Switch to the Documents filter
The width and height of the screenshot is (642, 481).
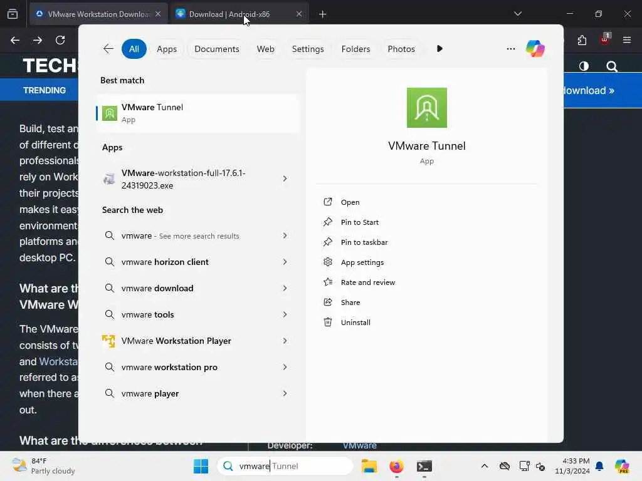[x=216, y=49]
